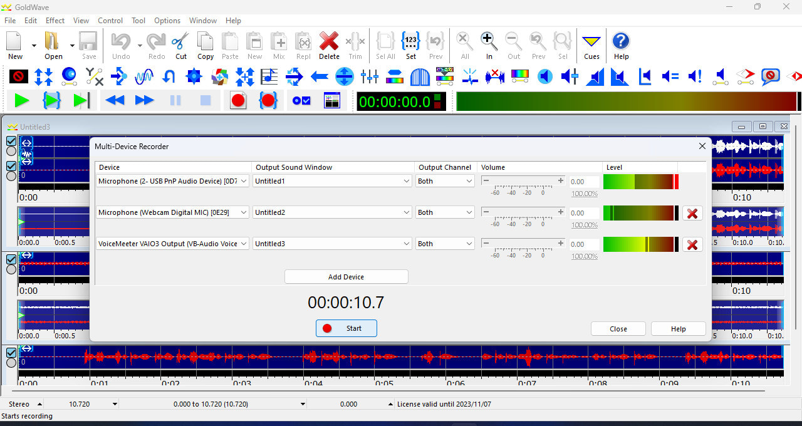Remove the VoiceMeeter VAIO3 device row
The width and height of the screenshot is (802, 426).
pos(692,245)
